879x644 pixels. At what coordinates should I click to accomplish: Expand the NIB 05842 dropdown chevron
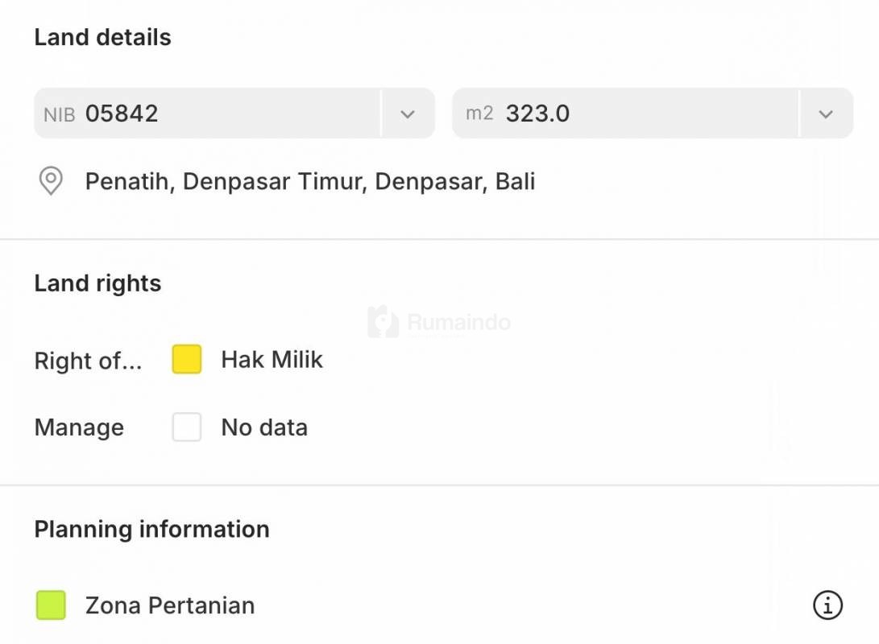(x=408, y=114)
